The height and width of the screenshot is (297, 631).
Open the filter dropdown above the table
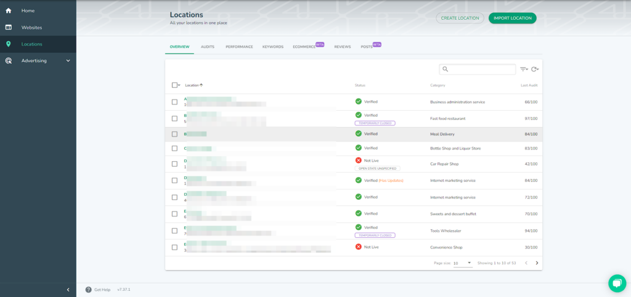[x=524, y=69]
